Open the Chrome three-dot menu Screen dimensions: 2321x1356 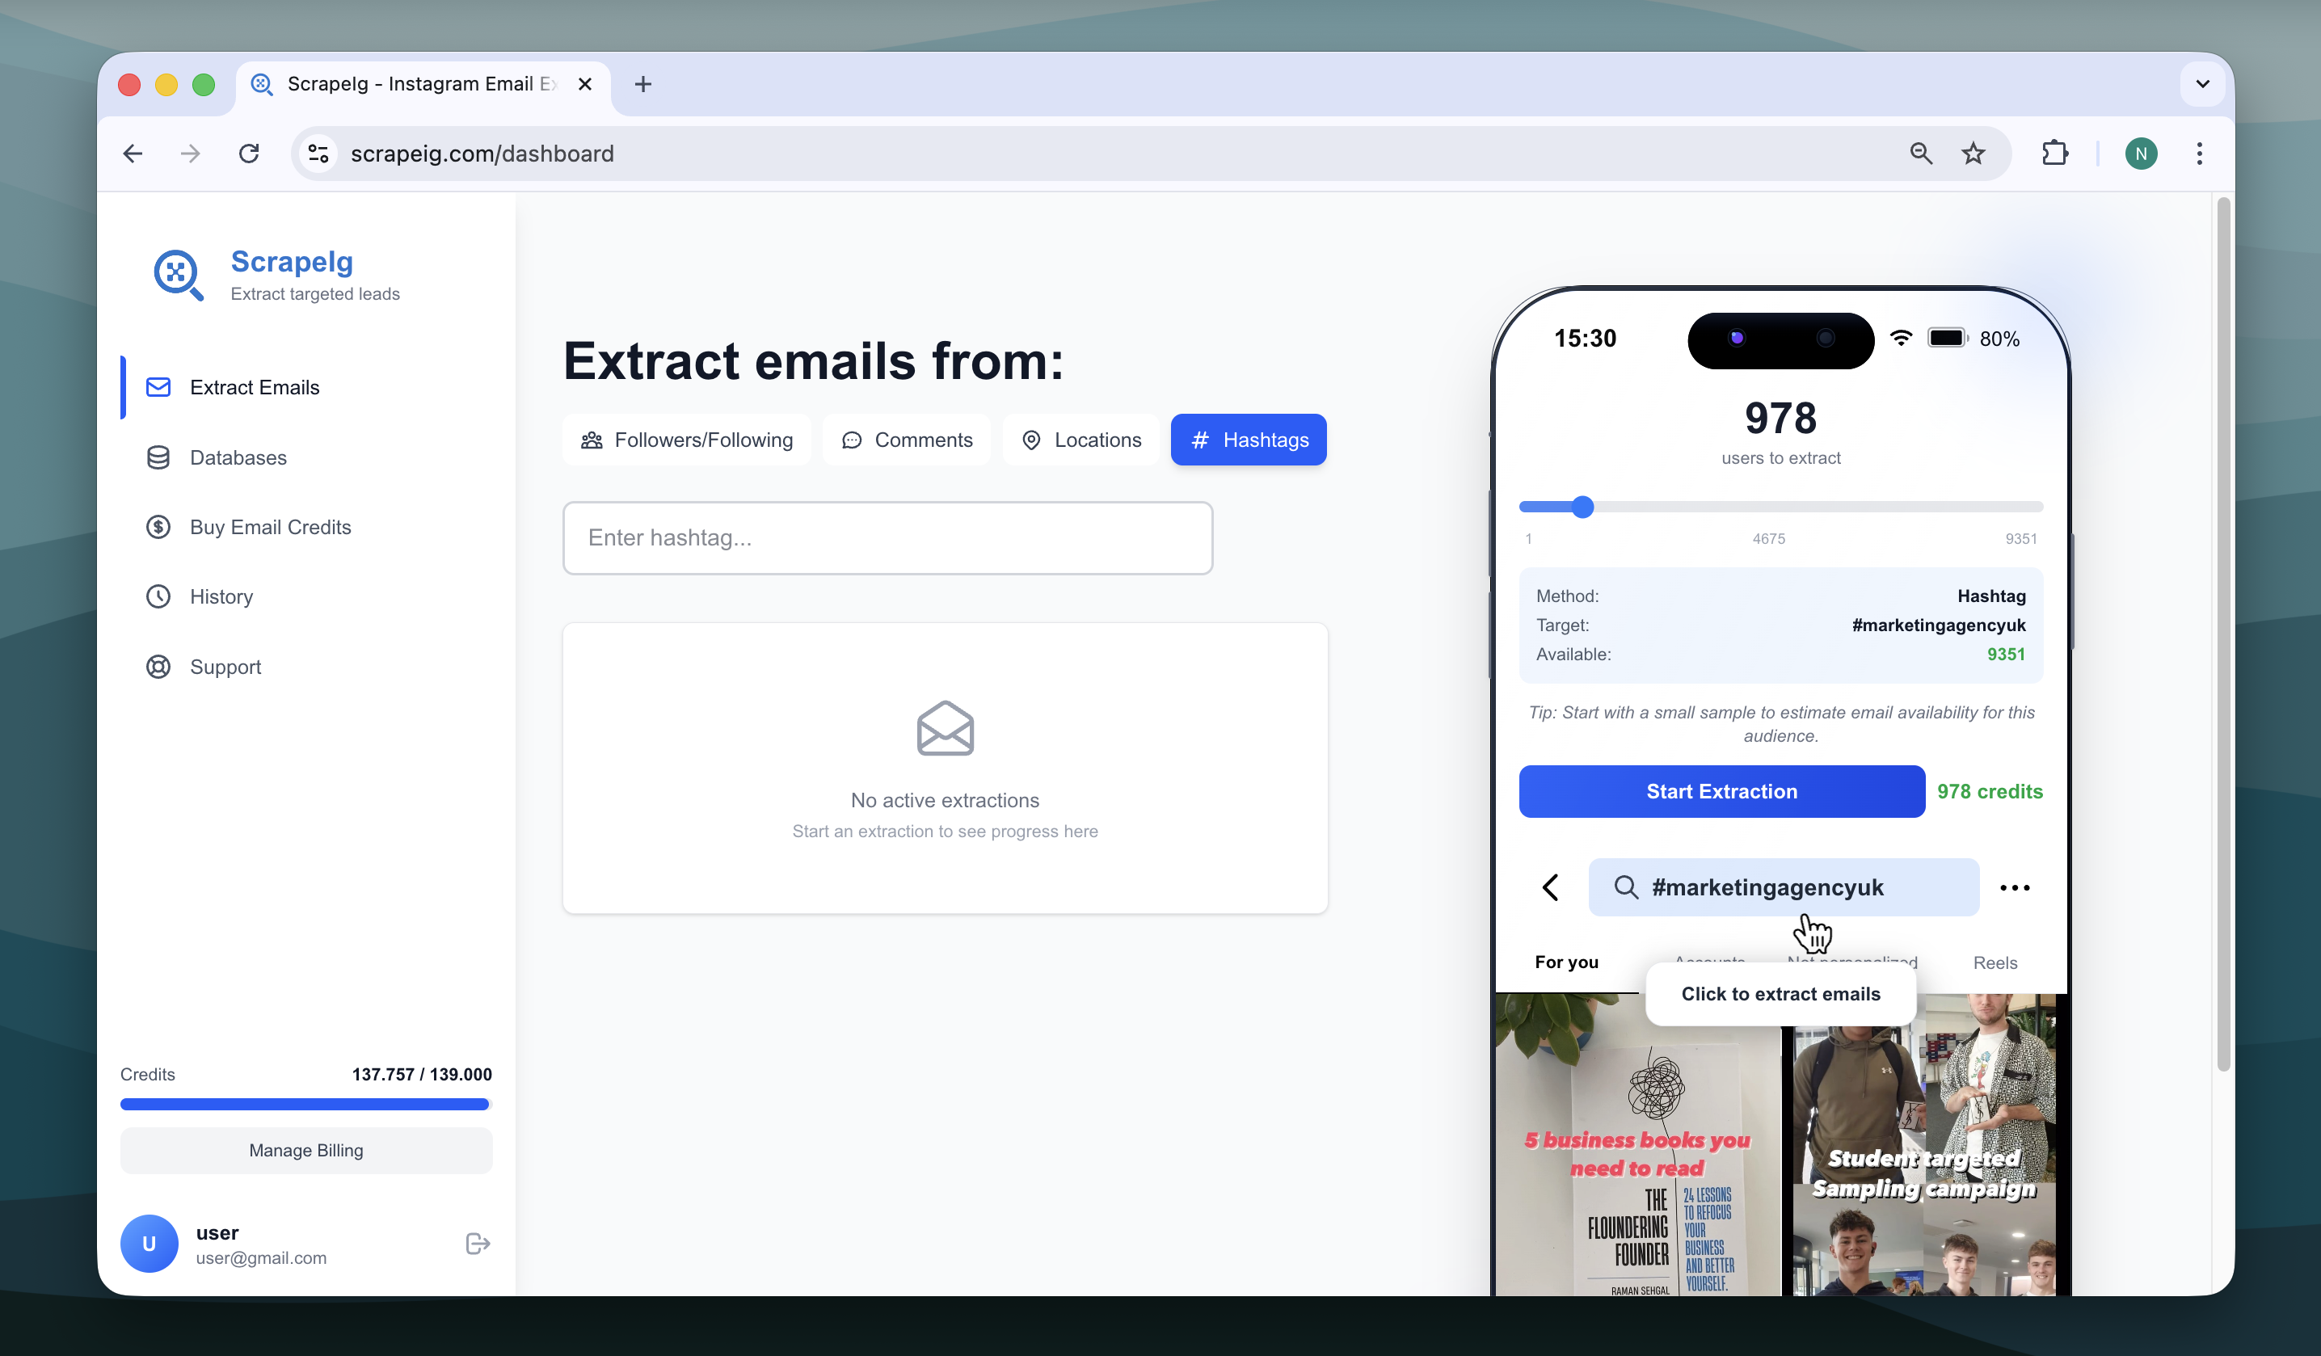pyautogui.click(x=2200, y=154)
